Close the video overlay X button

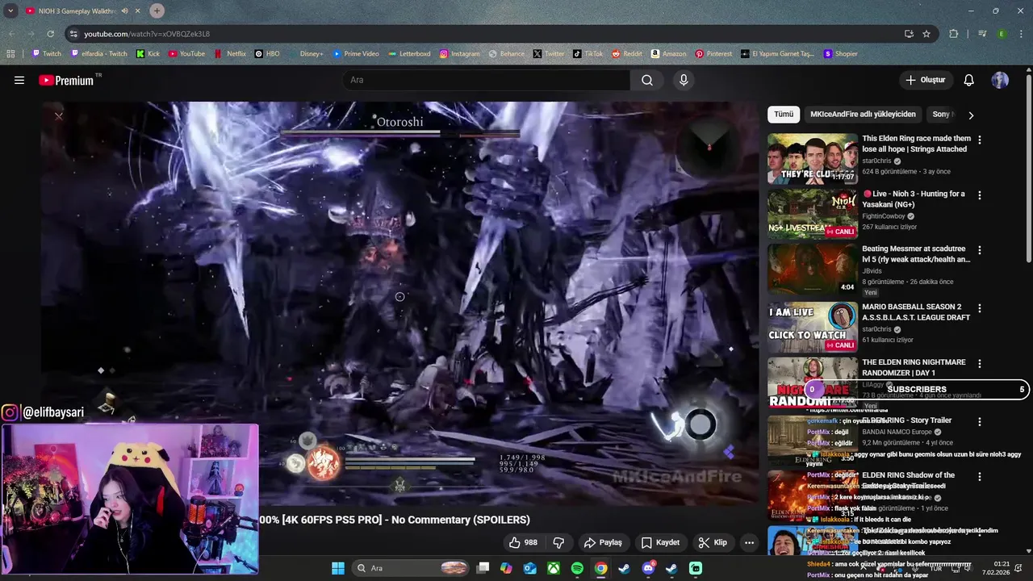[x=58, y=116]
